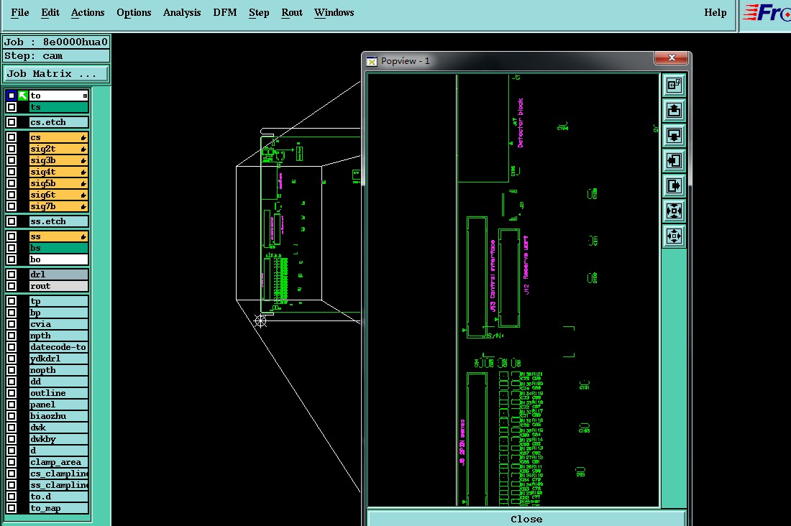This screenshot has width=791, height=526.
Task: Click the Popview zoom-out icon with outward arrows
Action: [674, 236]
